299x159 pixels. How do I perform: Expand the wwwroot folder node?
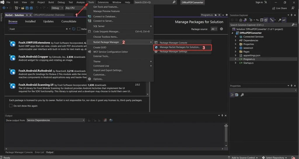click(x=236, y=48)
